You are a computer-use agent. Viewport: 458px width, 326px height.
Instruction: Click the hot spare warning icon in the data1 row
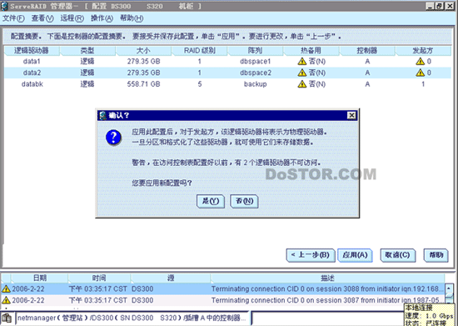[x=302, y=62]
